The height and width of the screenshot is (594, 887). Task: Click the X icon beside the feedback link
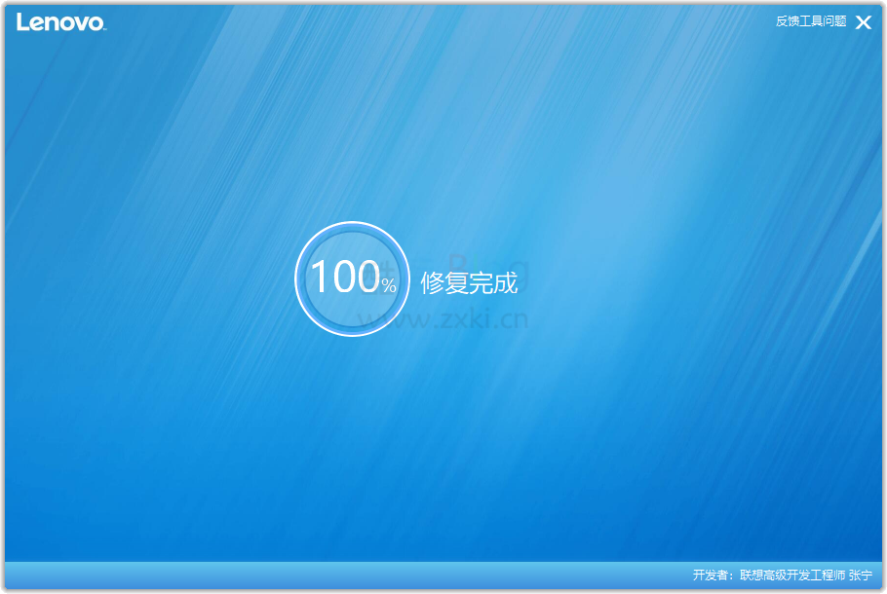863,21
